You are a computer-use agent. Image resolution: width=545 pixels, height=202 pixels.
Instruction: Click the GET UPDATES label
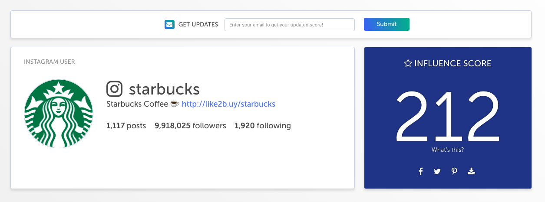[198, 25]
